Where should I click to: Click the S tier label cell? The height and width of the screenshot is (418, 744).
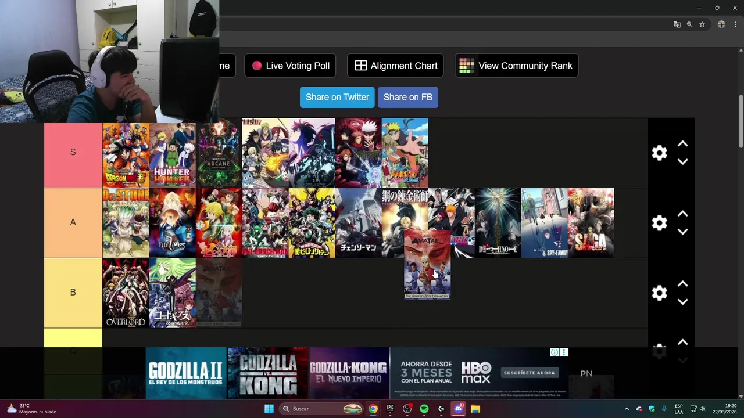point(73,153)
